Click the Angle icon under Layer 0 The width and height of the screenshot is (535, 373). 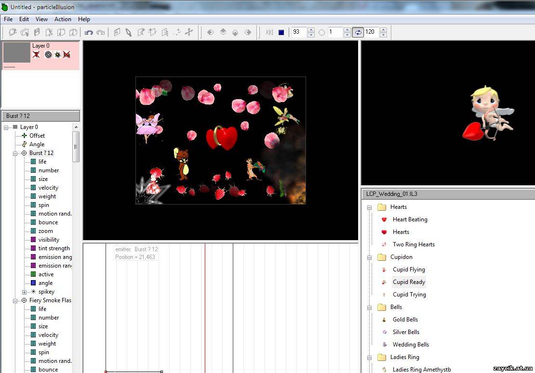[24, 144]
